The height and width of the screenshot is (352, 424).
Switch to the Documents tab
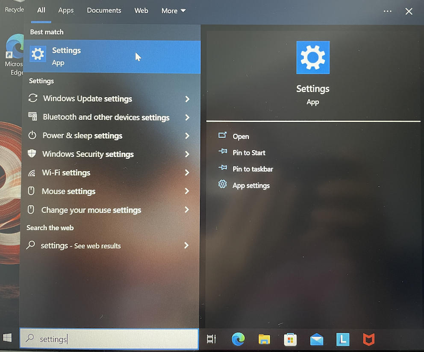pyautogui.click(x=104, y=11)
